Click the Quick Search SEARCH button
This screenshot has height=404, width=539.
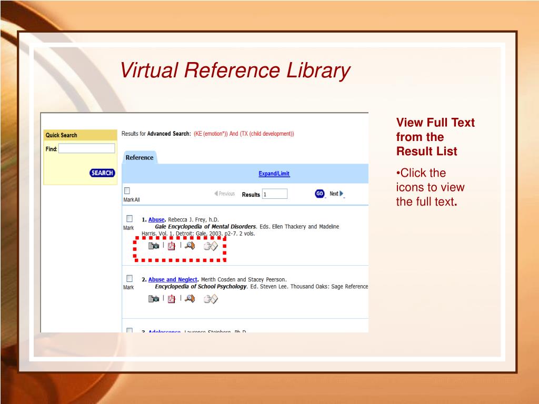(x=102, y=173)
